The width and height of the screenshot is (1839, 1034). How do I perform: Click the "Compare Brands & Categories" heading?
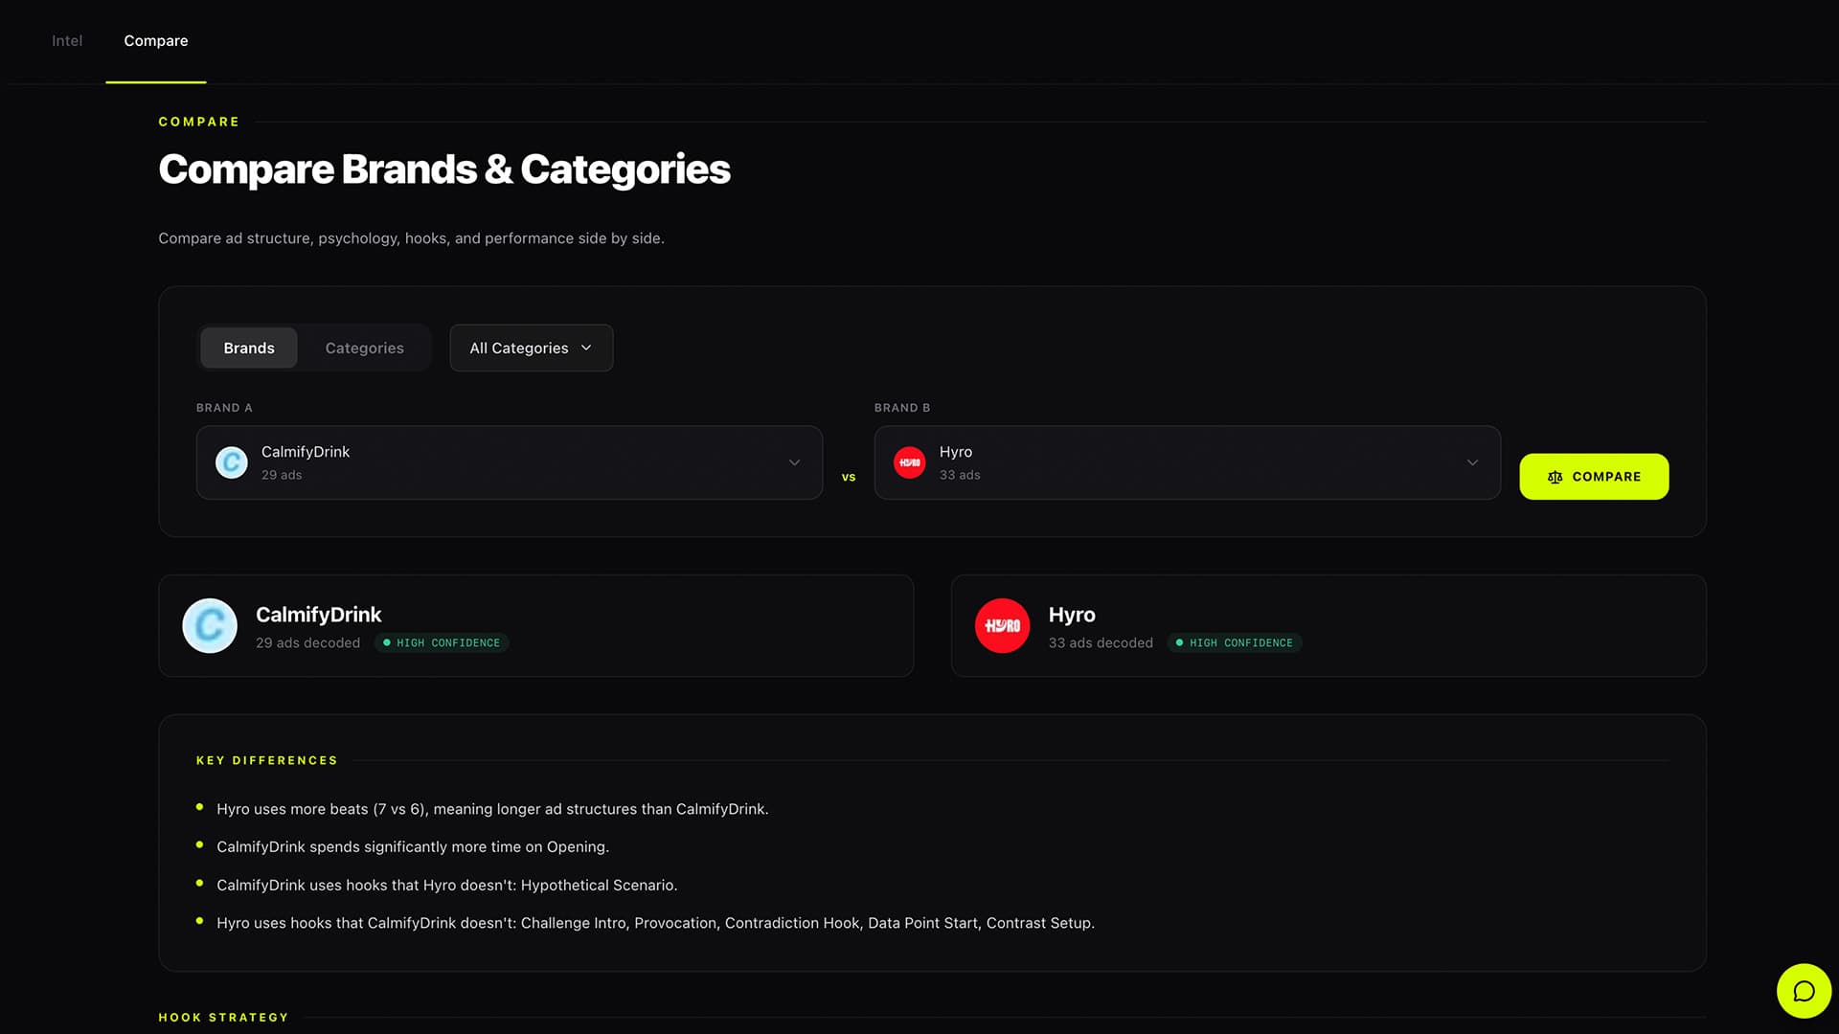(444, 169)
